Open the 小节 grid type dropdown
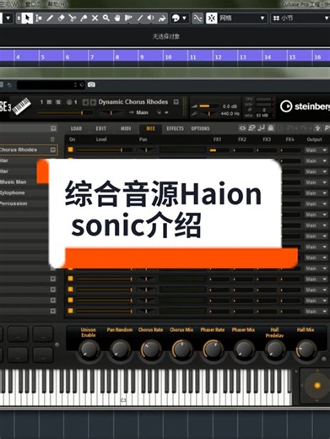Viewport: 330px width, 439px height. pos(300,19)
